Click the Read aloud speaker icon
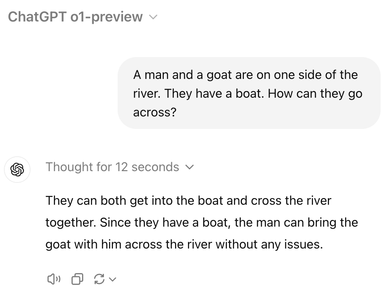Image resolution: width=390 pixels, height=304 pixels. point(54,279)
